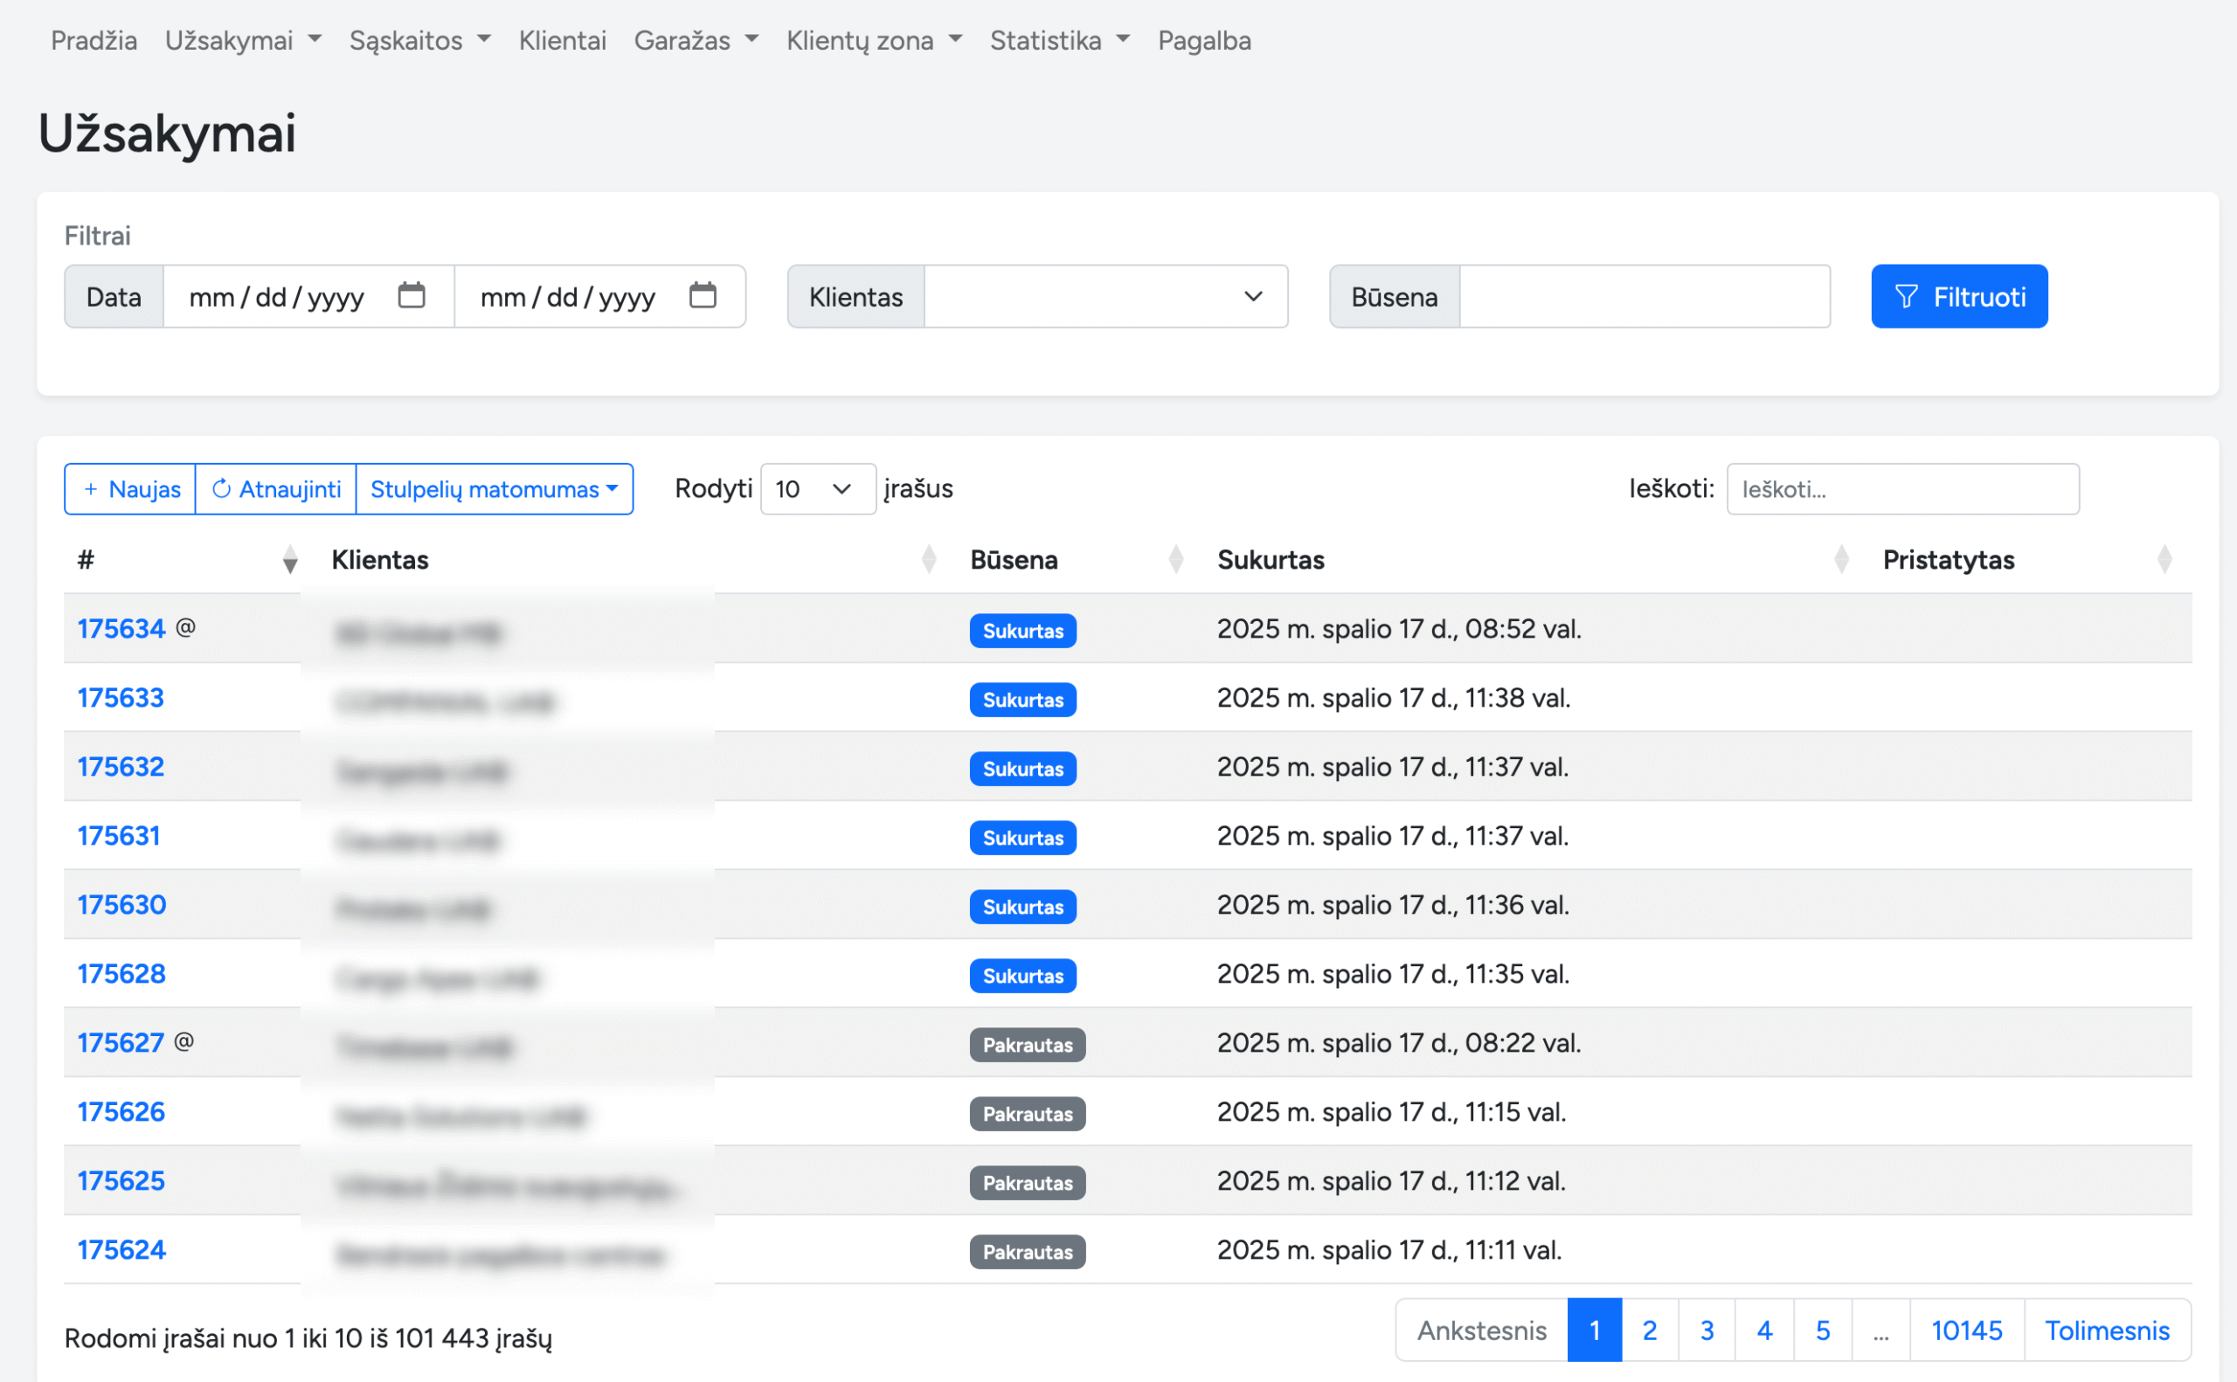
Task: Expand Stulpelių matomumas column visibility menu
Action: pyautogui.click(x=495, y=489)
